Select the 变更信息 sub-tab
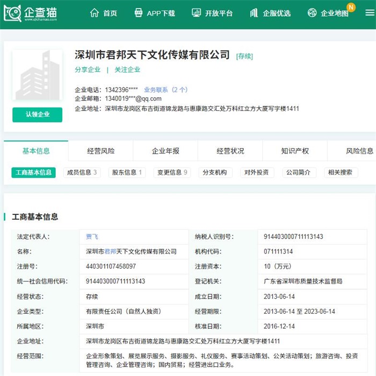 pyautogui.click(x=171, y=172)
